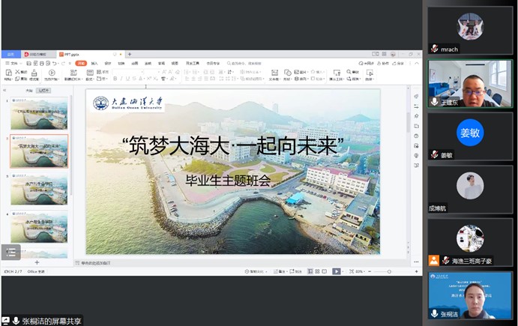Screen dimensions: 518x326
Task: Click the shapes icon in ribbon
Action: pos(289,73)
